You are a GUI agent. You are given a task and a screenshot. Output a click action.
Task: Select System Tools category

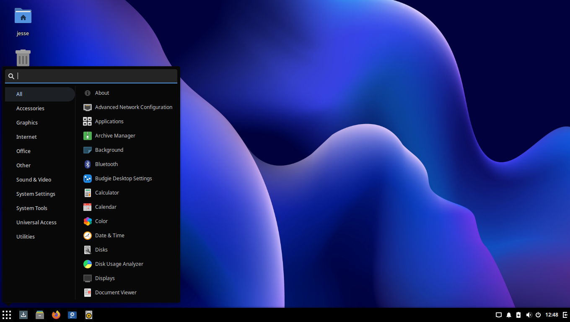click(x=40, y=208)
